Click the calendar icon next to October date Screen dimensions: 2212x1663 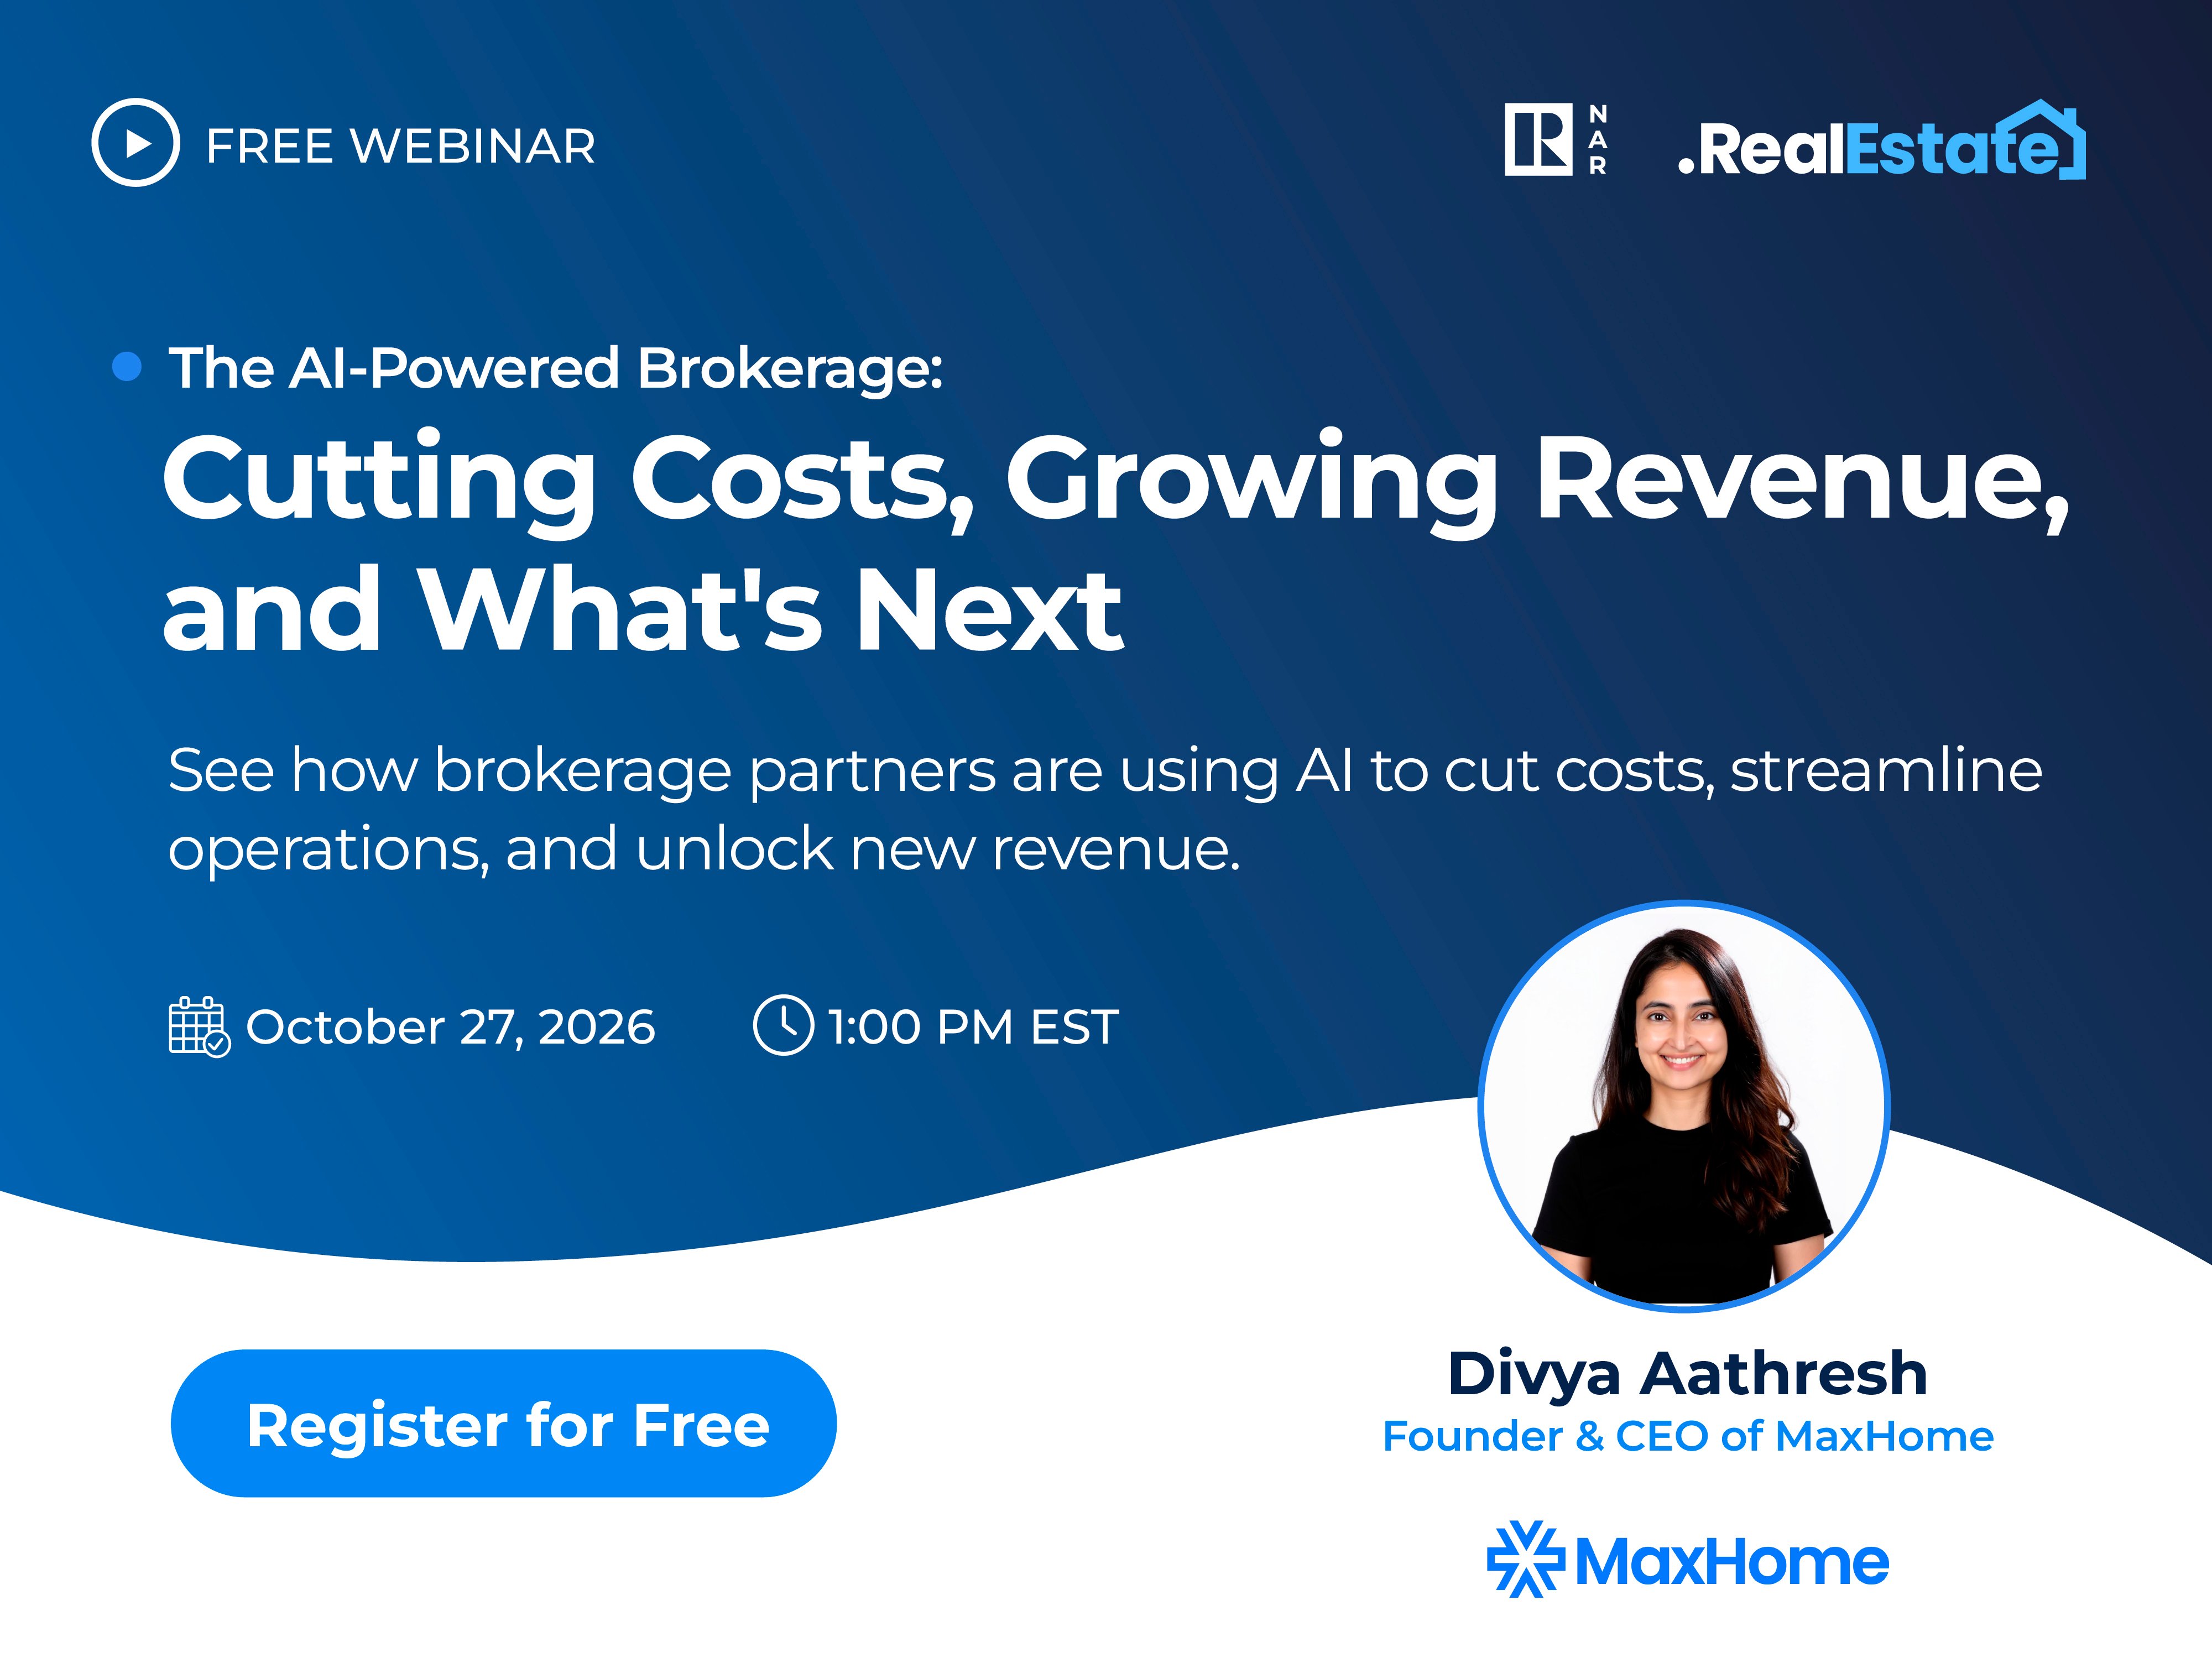[199, 1026]
